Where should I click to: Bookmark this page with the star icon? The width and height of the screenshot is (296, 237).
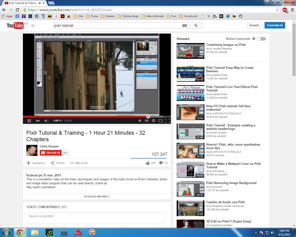click(277, 10)
